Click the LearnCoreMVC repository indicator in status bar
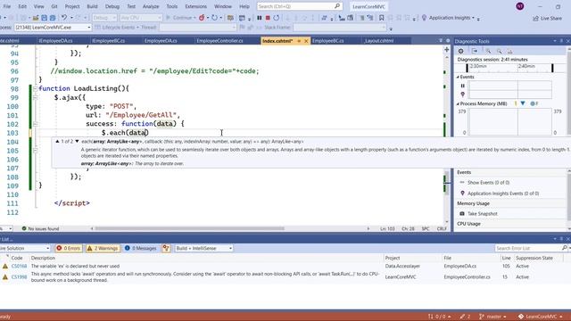Screen dimensions: 571x321 [540, 317]
